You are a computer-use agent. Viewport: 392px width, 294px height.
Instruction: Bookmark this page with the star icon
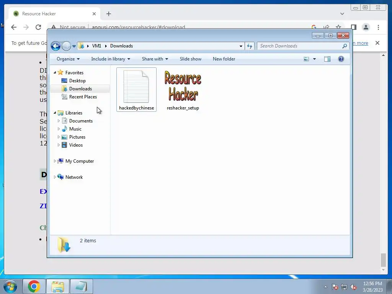[x=338, y=27]
